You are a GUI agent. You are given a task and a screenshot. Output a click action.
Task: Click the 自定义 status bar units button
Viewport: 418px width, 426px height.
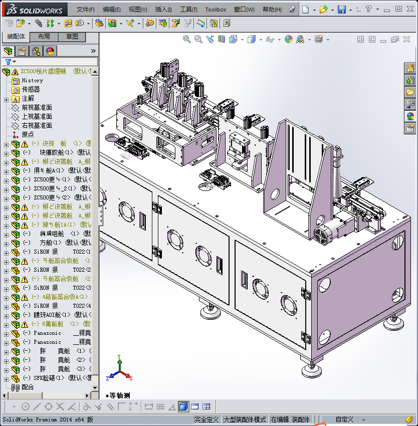click(344, 419)
